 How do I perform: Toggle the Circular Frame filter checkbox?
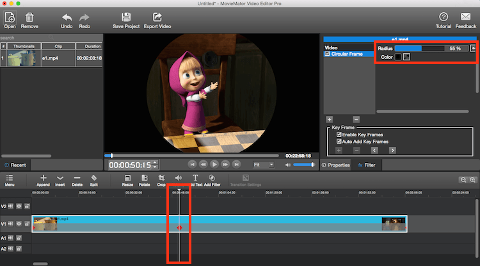pyautogui.click(x=327, y=54)
